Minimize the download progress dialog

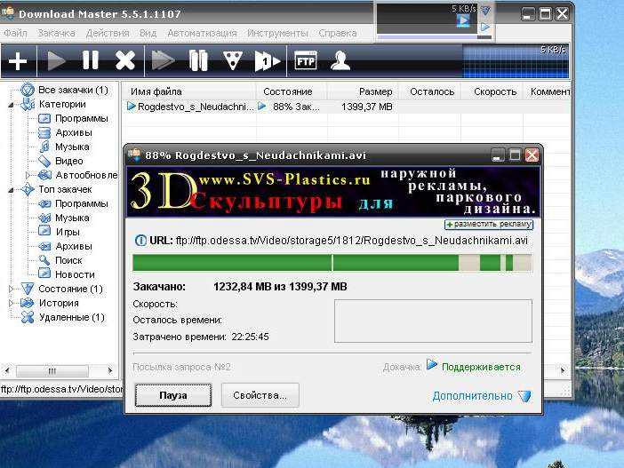496,155
